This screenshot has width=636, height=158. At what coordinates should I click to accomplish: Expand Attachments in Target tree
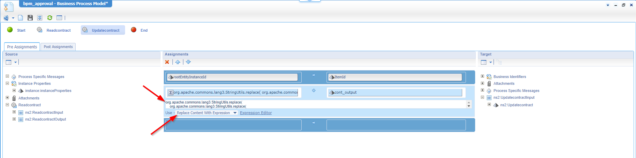pyautogui.click(x=482, y=83)
